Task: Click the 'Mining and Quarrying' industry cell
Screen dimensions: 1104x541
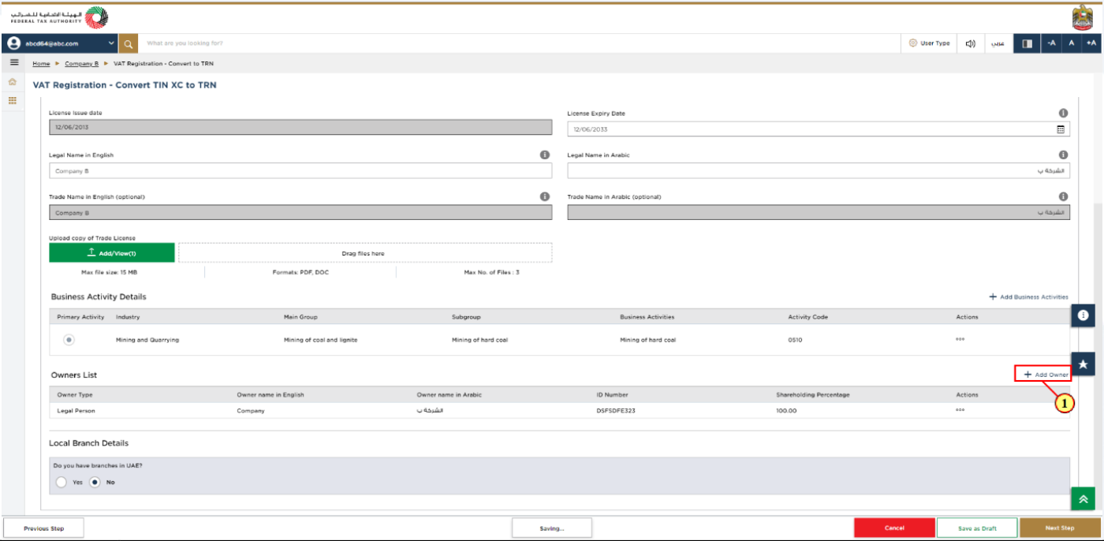Action: point(147,340)
